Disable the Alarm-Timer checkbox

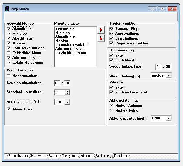(8, 109)
